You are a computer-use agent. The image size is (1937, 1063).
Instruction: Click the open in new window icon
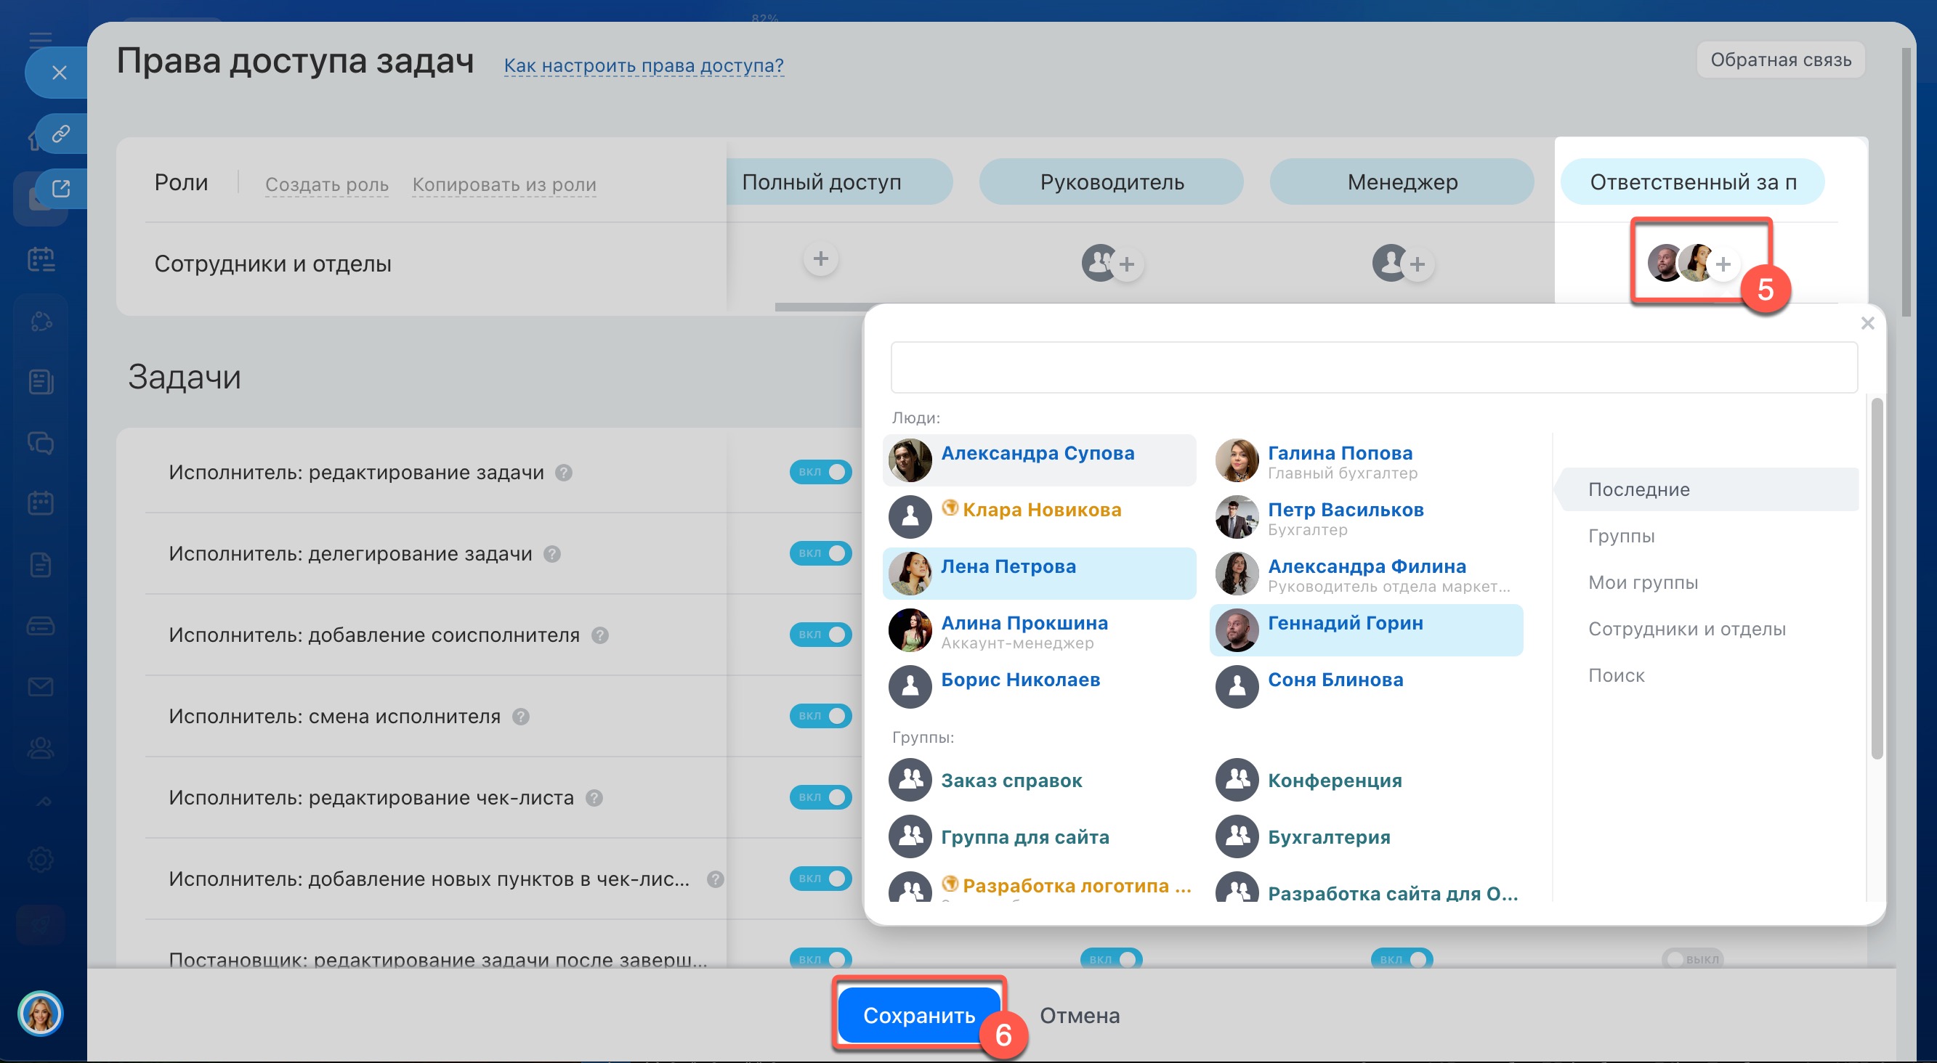tap(61, 189)
